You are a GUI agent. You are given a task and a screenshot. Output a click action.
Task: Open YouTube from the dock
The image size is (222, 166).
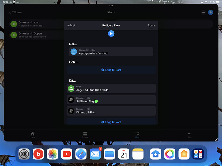[67, 154]
